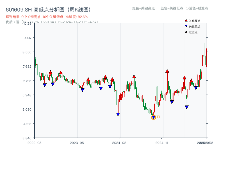Click the 5.080 y-axis label
229x172 pixels.
(x=27, y=110)
